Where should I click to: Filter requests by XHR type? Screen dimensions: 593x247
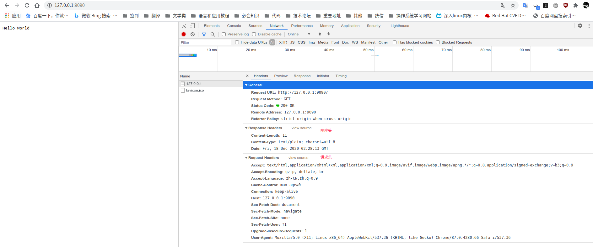click(283, 42)
